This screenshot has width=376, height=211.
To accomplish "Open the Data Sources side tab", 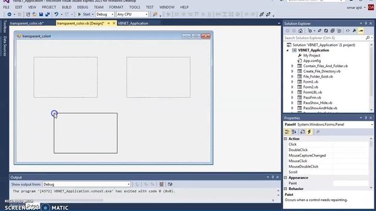I will point(5,46).
